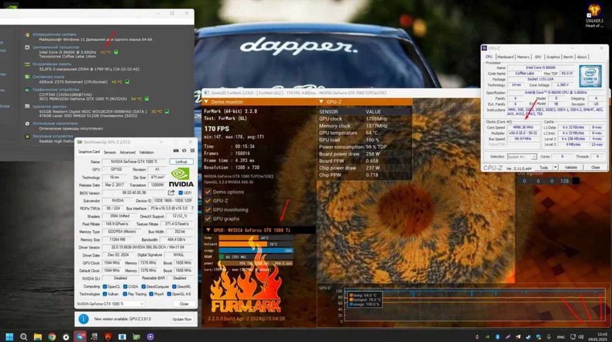
Task: Click the FurMark GPU hotspot bar
Action: pos(256,244)
